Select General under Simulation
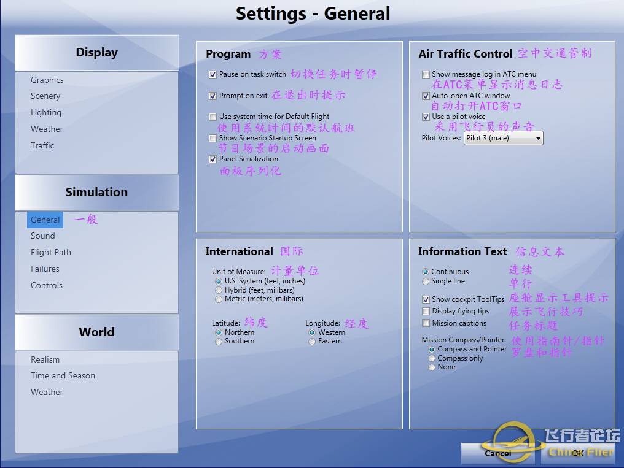The height and width of the screenshot is (468, 624). 45,220
